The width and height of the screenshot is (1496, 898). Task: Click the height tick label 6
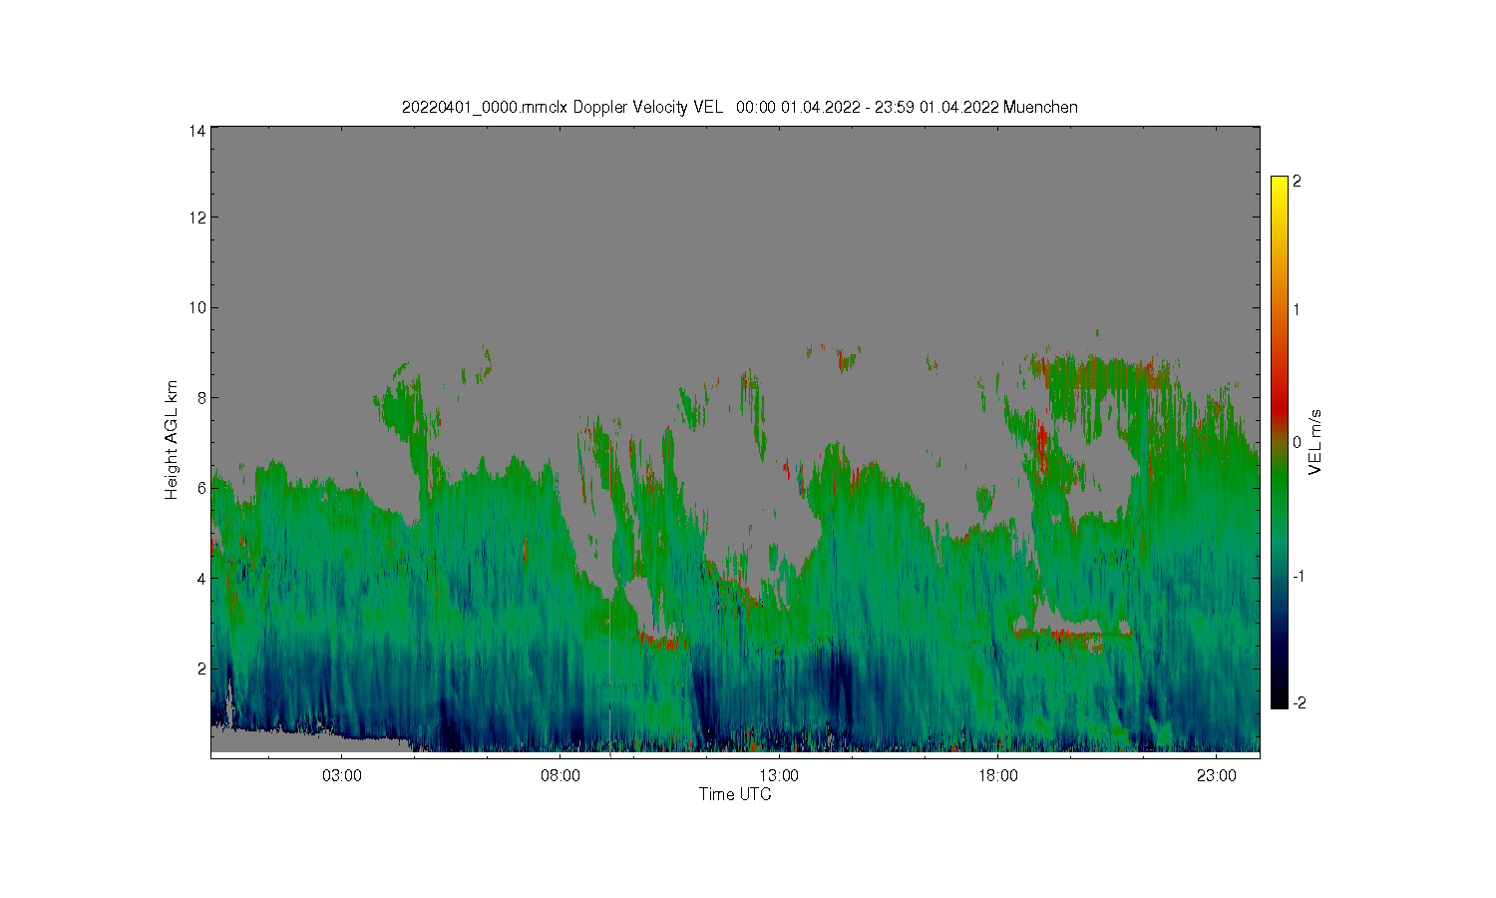tap(201, 488)
